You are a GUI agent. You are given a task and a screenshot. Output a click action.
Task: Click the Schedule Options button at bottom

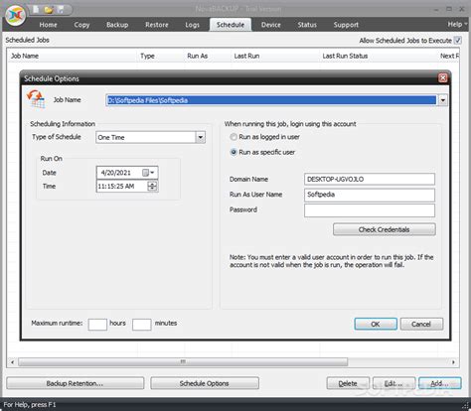tap(205, 383)
